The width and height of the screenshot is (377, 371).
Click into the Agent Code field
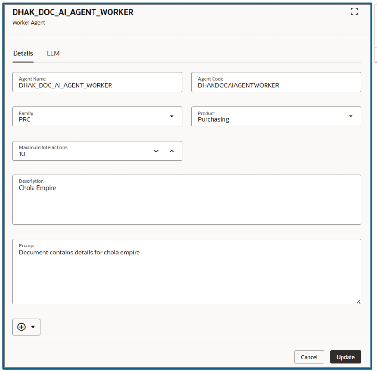pyautogui.click(x=276, y=85)
